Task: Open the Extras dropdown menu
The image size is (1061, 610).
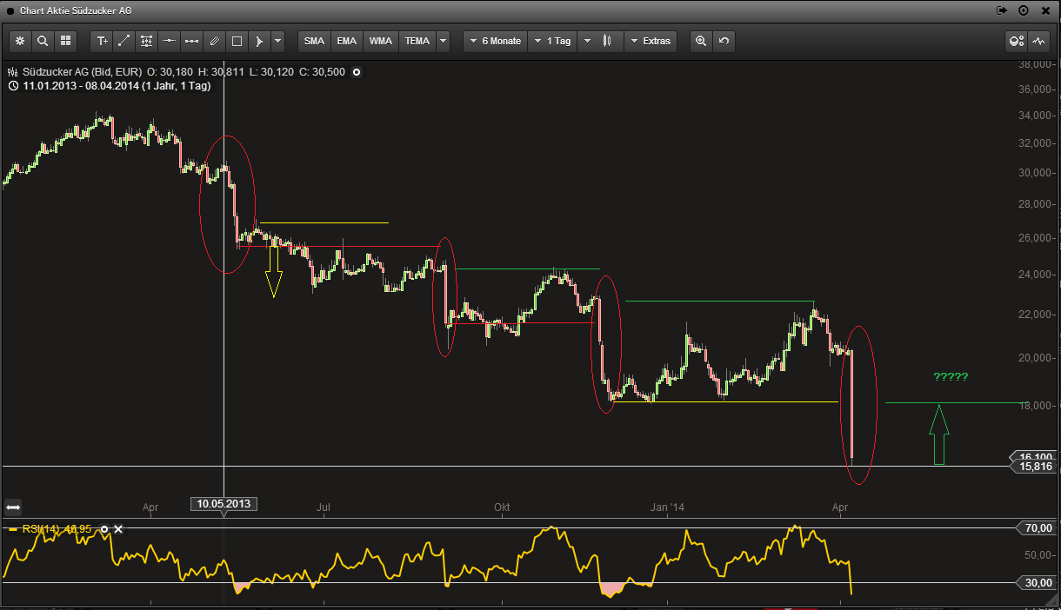Action: tap(651, 41)
